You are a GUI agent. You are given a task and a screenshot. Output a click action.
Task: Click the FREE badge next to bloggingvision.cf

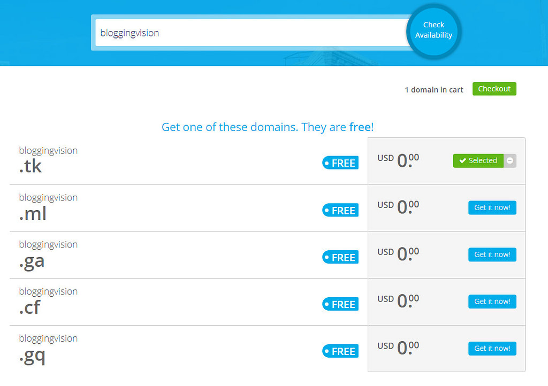pyautogui.click(x=340, y=304)
